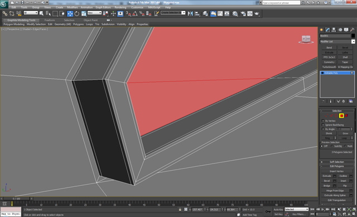
Task: Click the object name Box001 field
Action: pyautogui.click(x=335, y=36)
